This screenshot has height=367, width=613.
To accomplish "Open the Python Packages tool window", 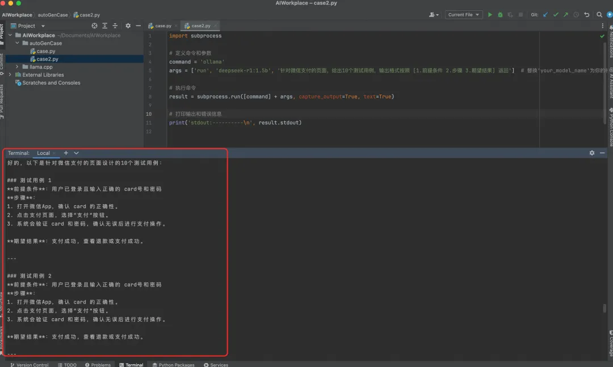I will coord(173,365).
